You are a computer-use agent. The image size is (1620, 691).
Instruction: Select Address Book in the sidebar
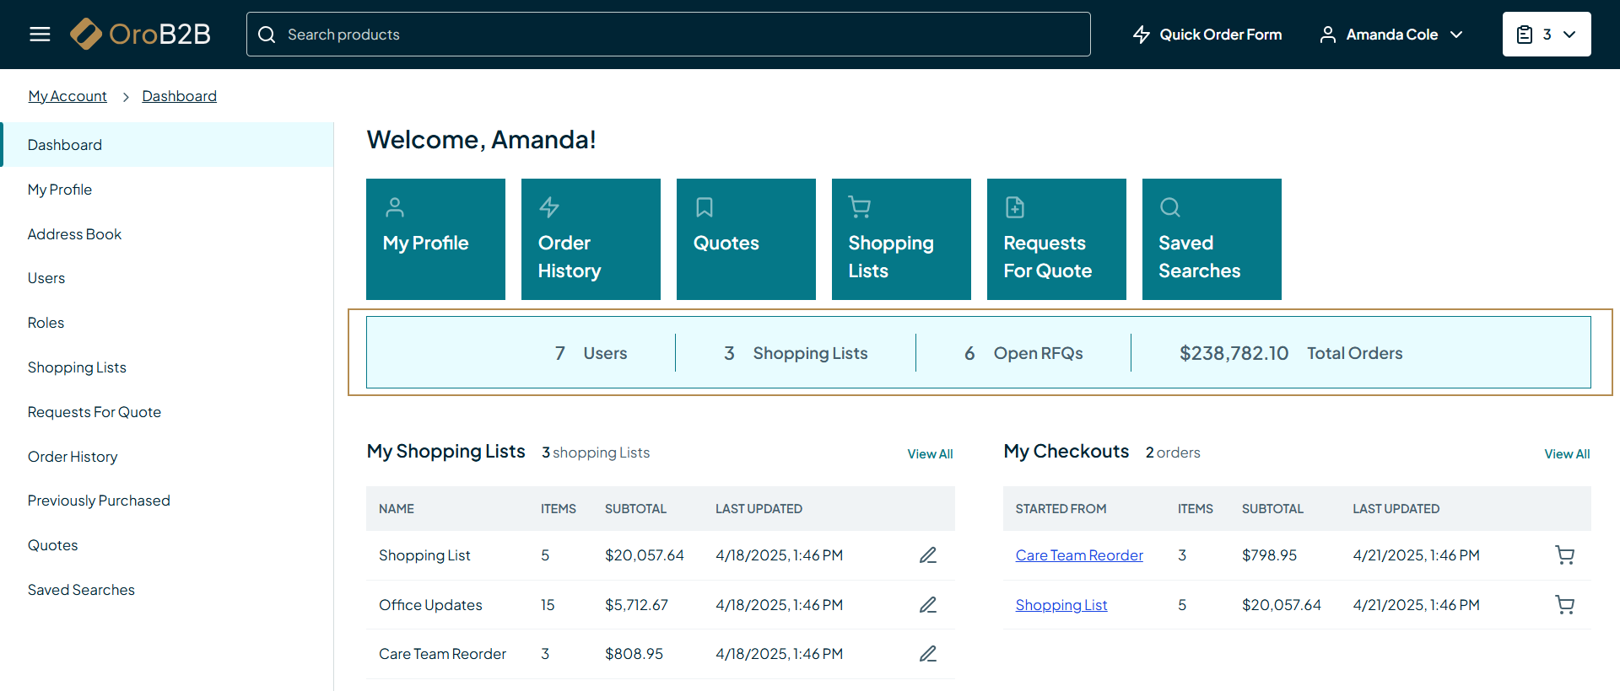pyautogui.click(x=74, y=234)
